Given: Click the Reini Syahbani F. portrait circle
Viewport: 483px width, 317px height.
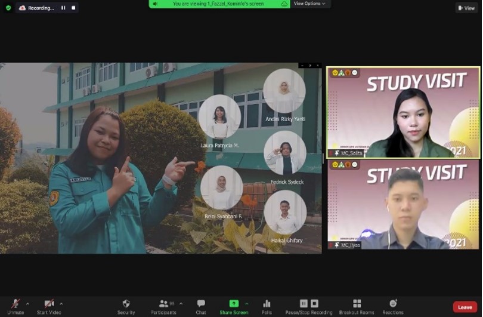Looking at the screenshot, I should tap(221, 187).
